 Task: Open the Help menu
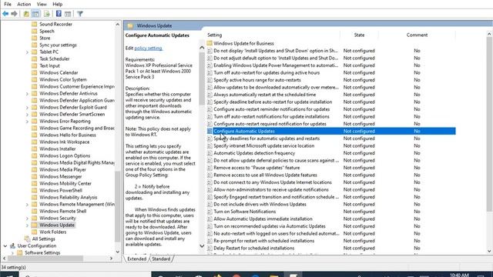click(57, 4)
